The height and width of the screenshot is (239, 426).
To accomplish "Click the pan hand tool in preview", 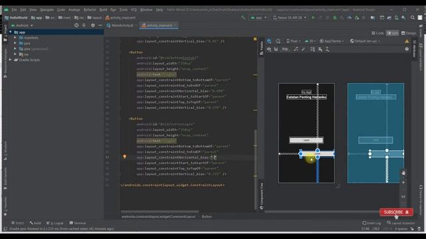I will [x=403, y=173].
